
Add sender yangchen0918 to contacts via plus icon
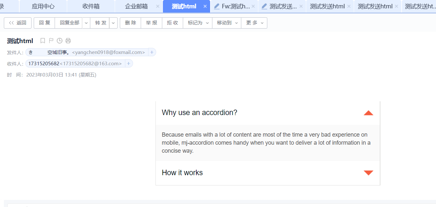click(x=151, y=52)
